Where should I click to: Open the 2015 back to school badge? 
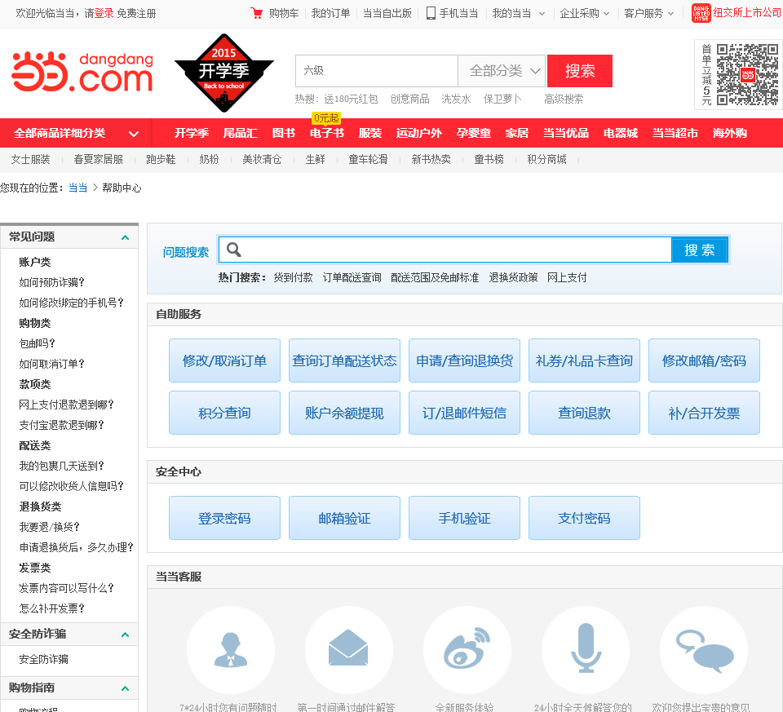pyautogui.click(x=223, y=73)
